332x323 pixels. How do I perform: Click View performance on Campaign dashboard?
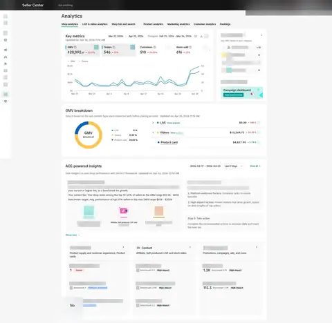(x=233, y=95)
